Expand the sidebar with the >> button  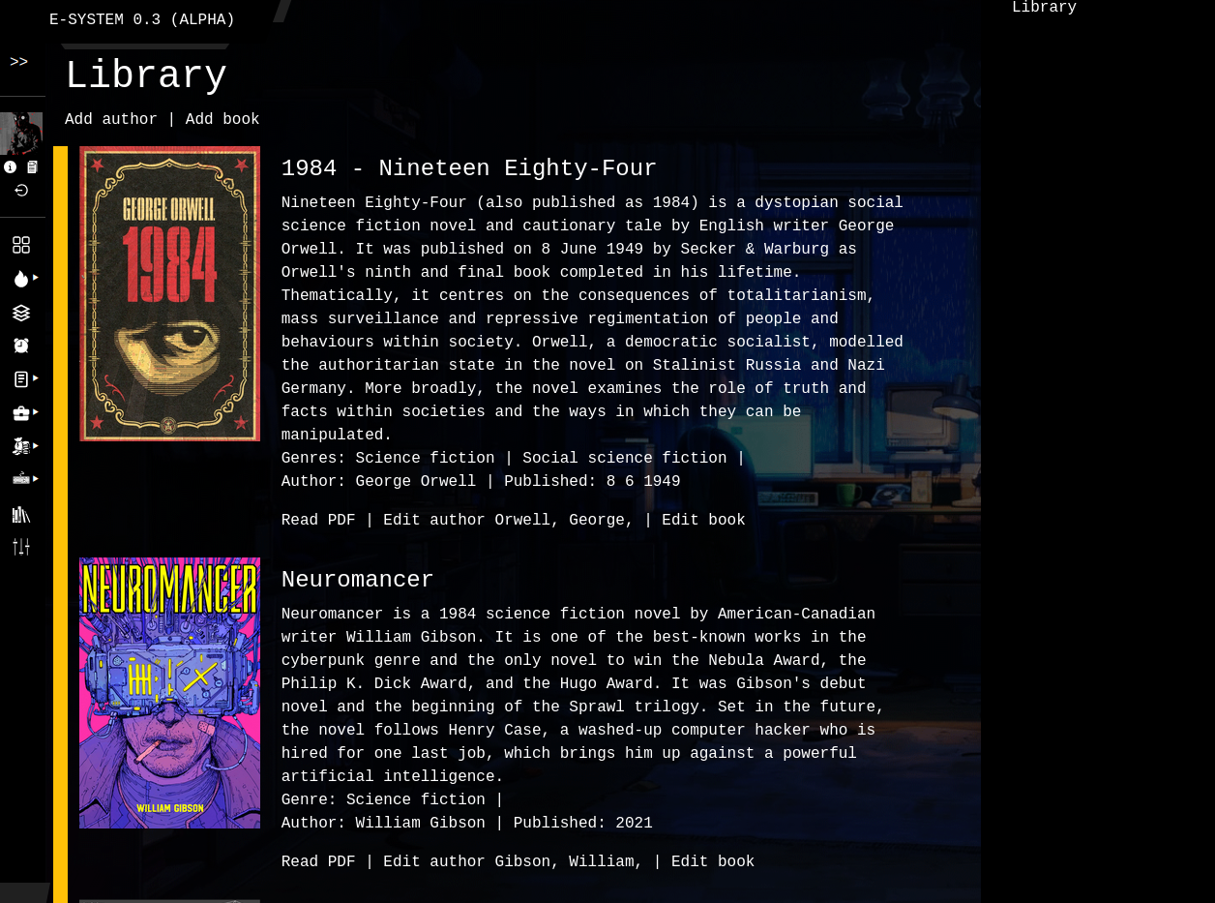pos(19,63)
